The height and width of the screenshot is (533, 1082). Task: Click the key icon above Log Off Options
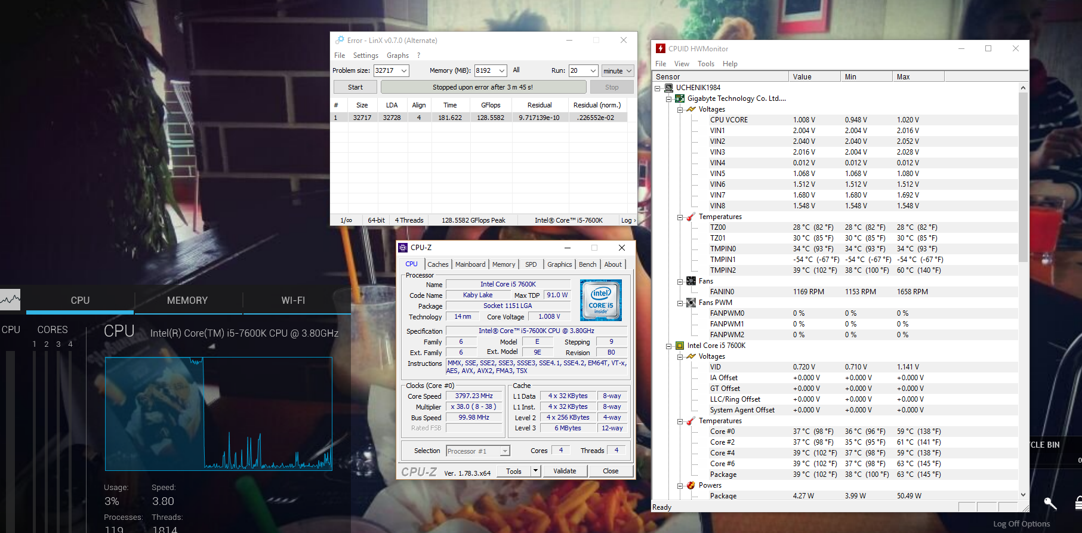pyautogui.click(x=1050, y=503)
